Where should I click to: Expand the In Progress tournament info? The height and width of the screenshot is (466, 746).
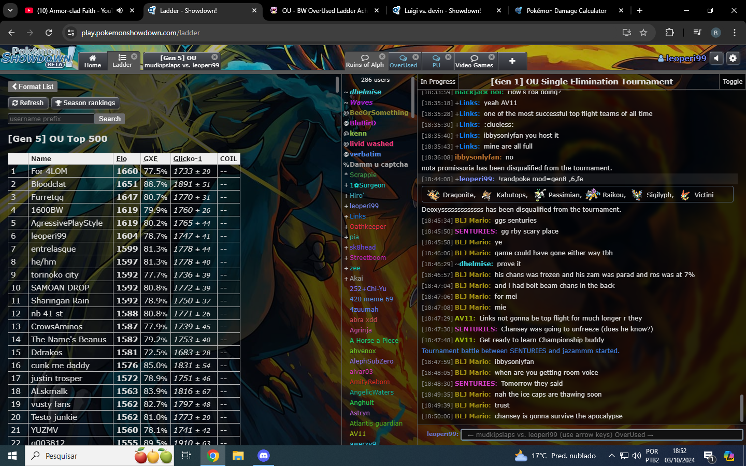tap(438, 82)
